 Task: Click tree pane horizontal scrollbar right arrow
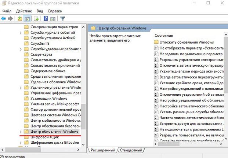click(78, 150)
